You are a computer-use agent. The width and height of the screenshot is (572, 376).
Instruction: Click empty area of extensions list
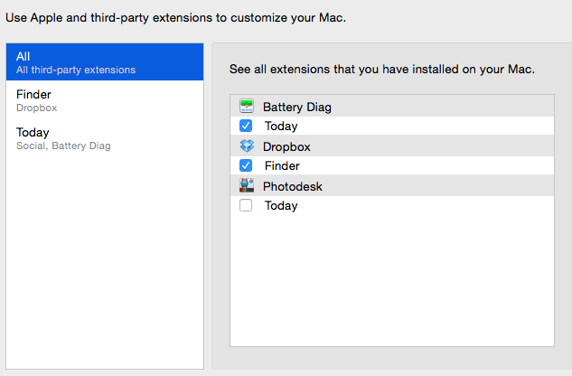(x=391, y=280)
